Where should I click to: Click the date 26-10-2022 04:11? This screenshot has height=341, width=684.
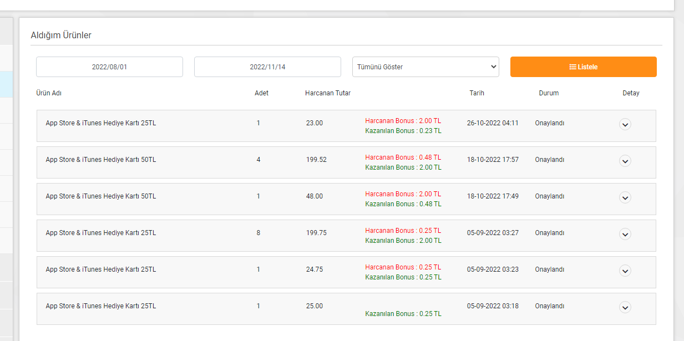click(x=493, y=123)
